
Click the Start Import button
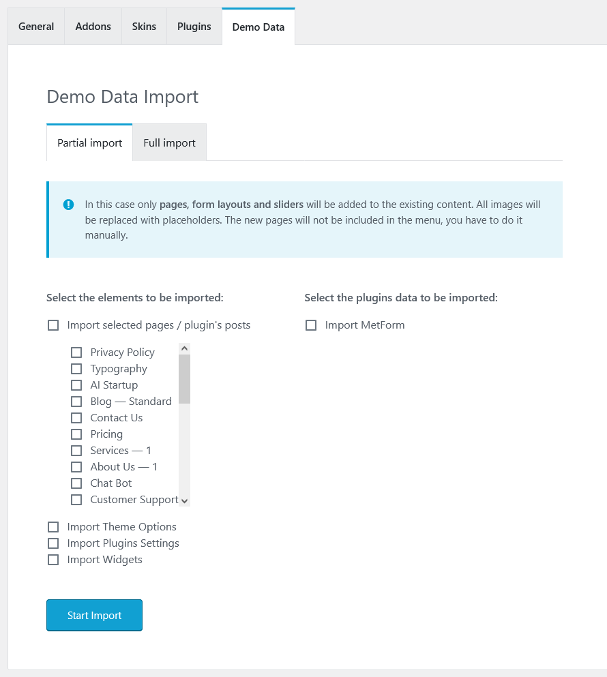[94, 615]
